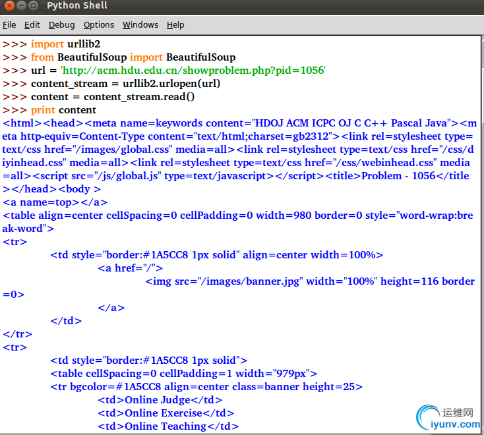This screenshot has width=484, height=435.
Task: Click the '<a href="/">' output line
Action: (x=131, y=268)
